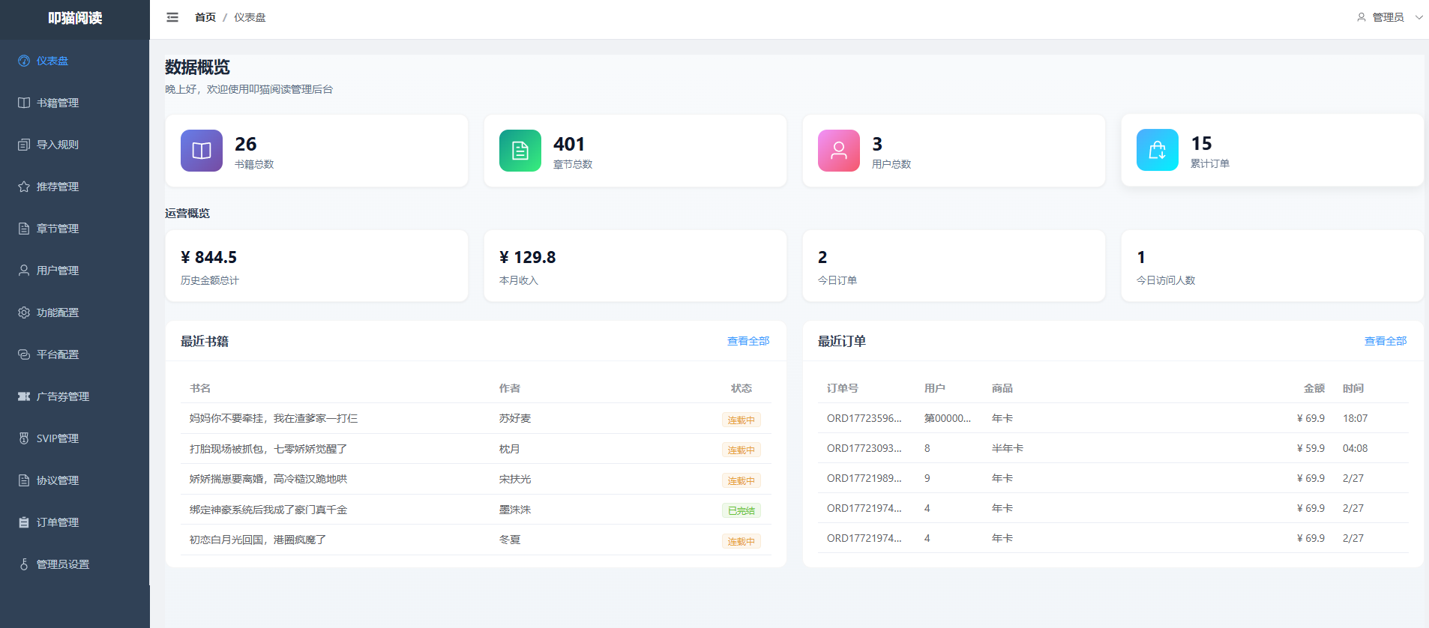
Task: Click user 第00000... in orders table
Action: click(x=948, y=418)
